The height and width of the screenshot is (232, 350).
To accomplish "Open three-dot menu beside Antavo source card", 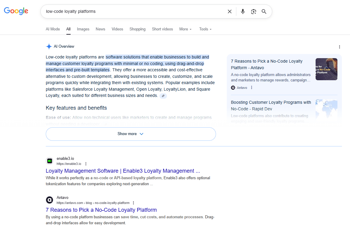I will tap(252, 88).
